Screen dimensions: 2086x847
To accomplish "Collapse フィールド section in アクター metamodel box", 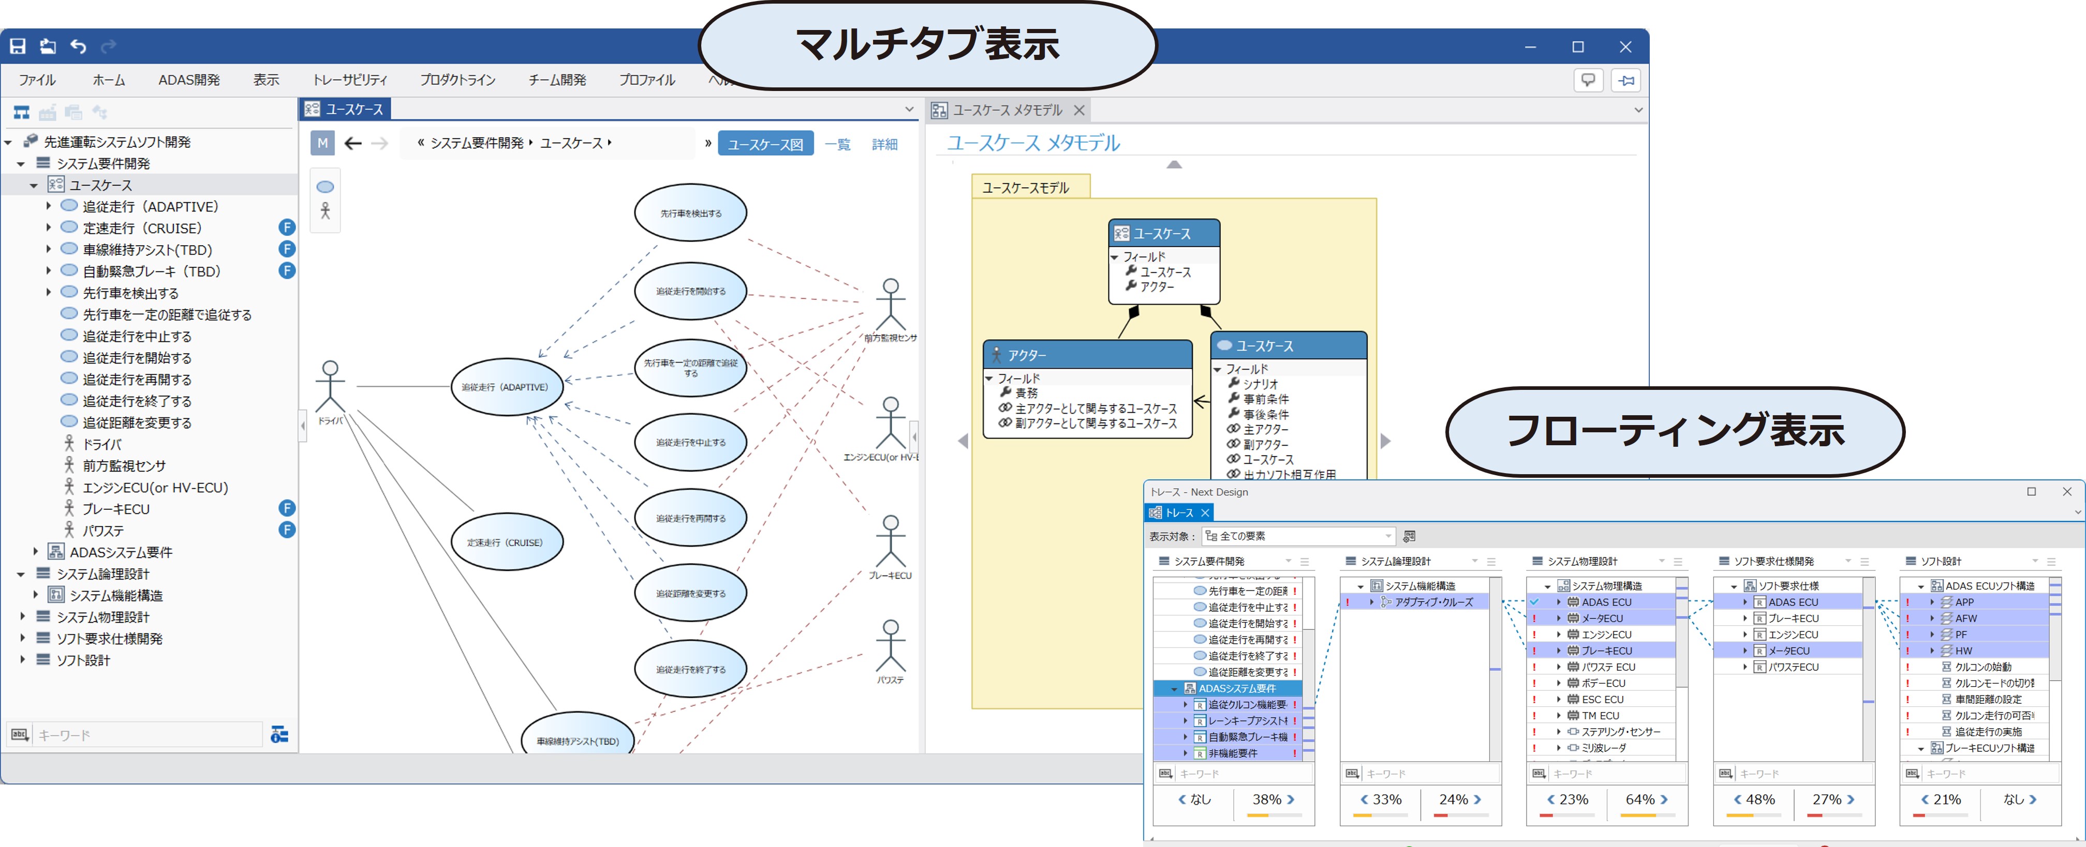I will click(989, 379).
